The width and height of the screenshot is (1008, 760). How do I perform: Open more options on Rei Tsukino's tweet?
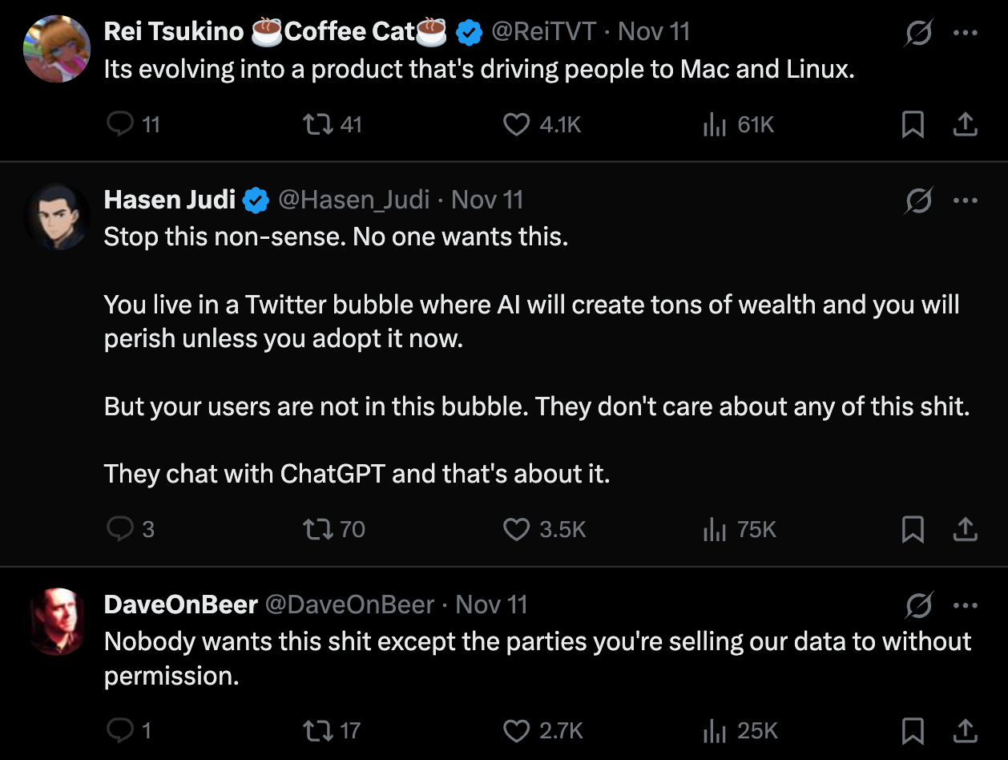(966, 34)
